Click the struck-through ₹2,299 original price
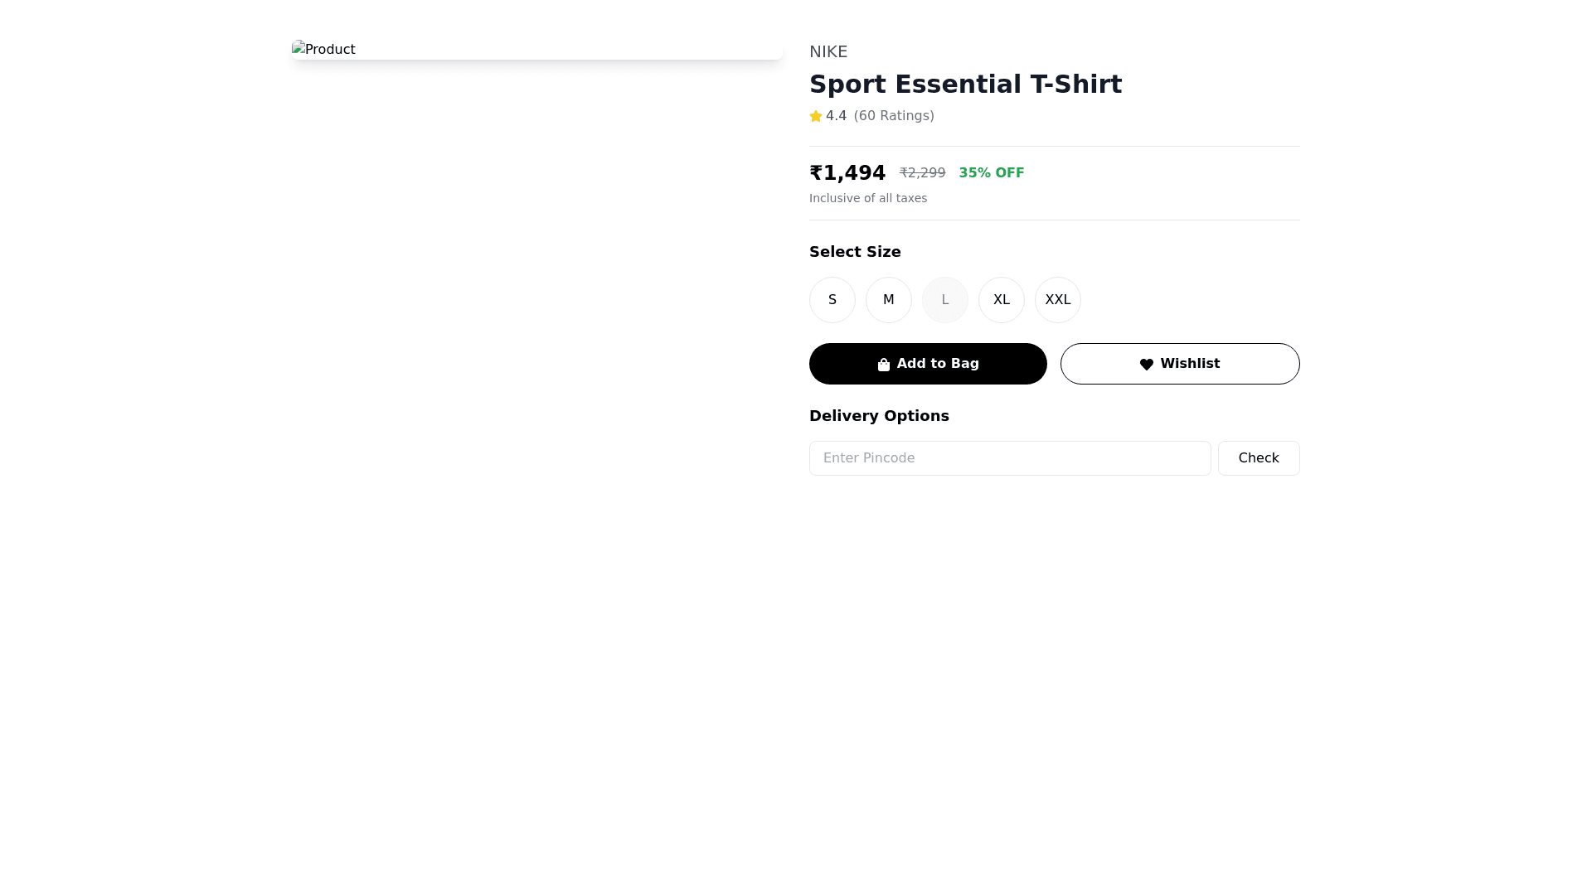 pos(922,173)
